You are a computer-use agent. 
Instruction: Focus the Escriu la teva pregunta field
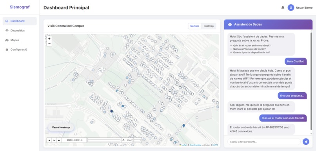(264, 142)
